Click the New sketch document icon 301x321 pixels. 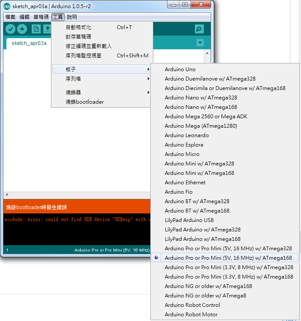click(x=36, y=29)
